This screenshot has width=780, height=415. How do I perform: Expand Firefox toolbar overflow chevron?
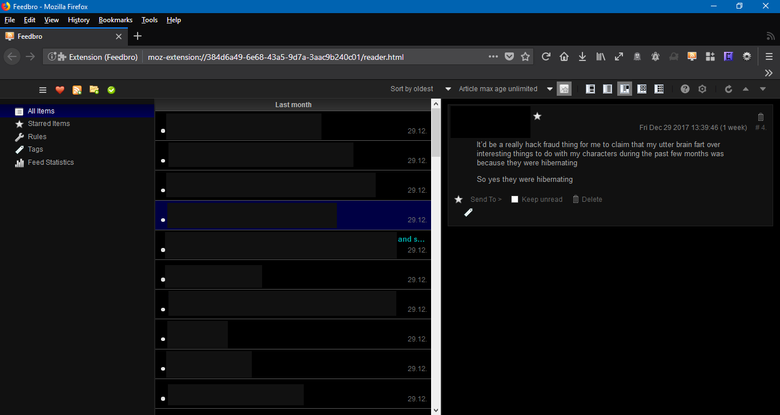pyautogui.click(x=769, y=73)
